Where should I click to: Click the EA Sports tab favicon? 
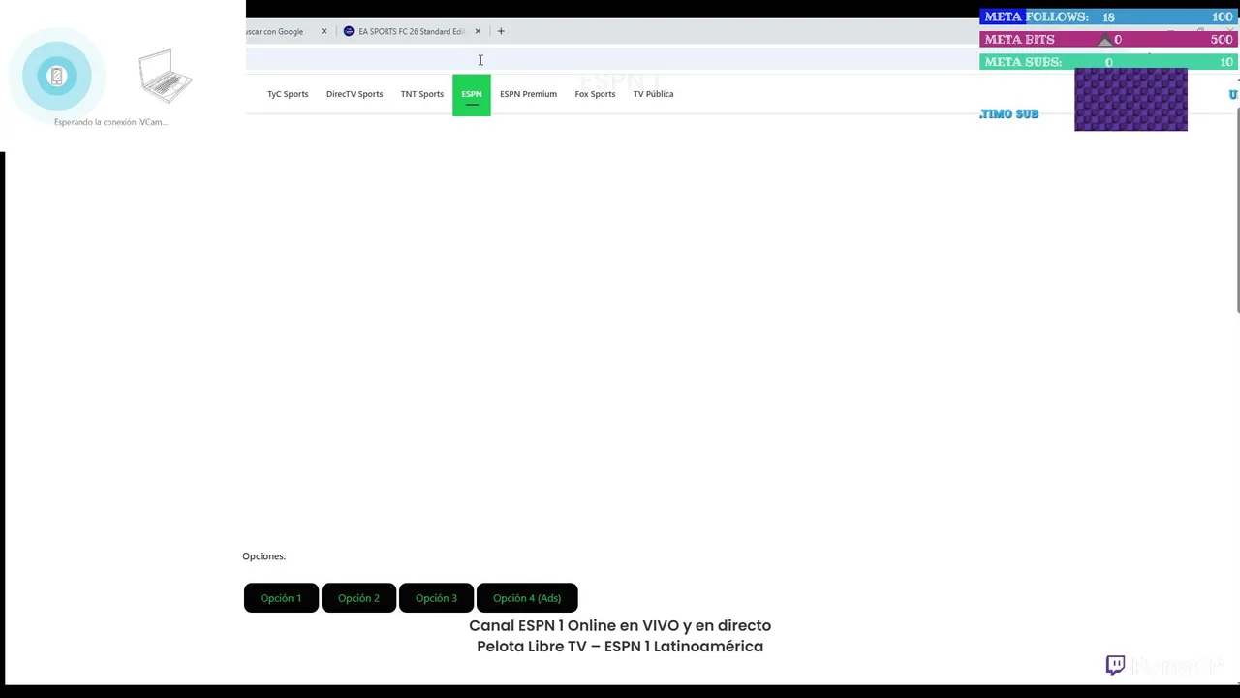click(349, 31)
